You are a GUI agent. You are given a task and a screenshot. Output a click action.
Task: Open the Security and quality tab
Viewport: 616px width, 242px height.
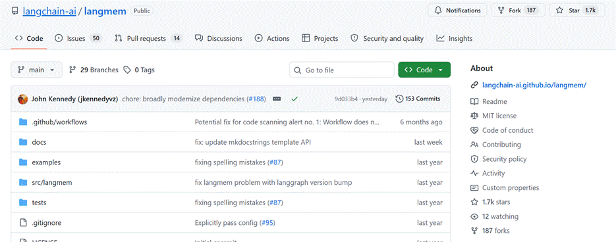tap(387, 38)
